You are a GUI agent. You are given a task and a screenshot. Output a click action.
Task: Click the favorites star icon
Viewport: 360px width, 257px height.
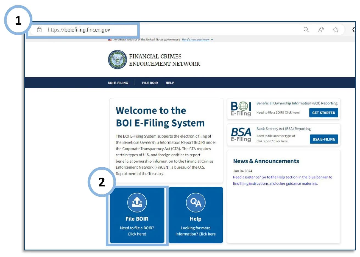click(335, 30)
